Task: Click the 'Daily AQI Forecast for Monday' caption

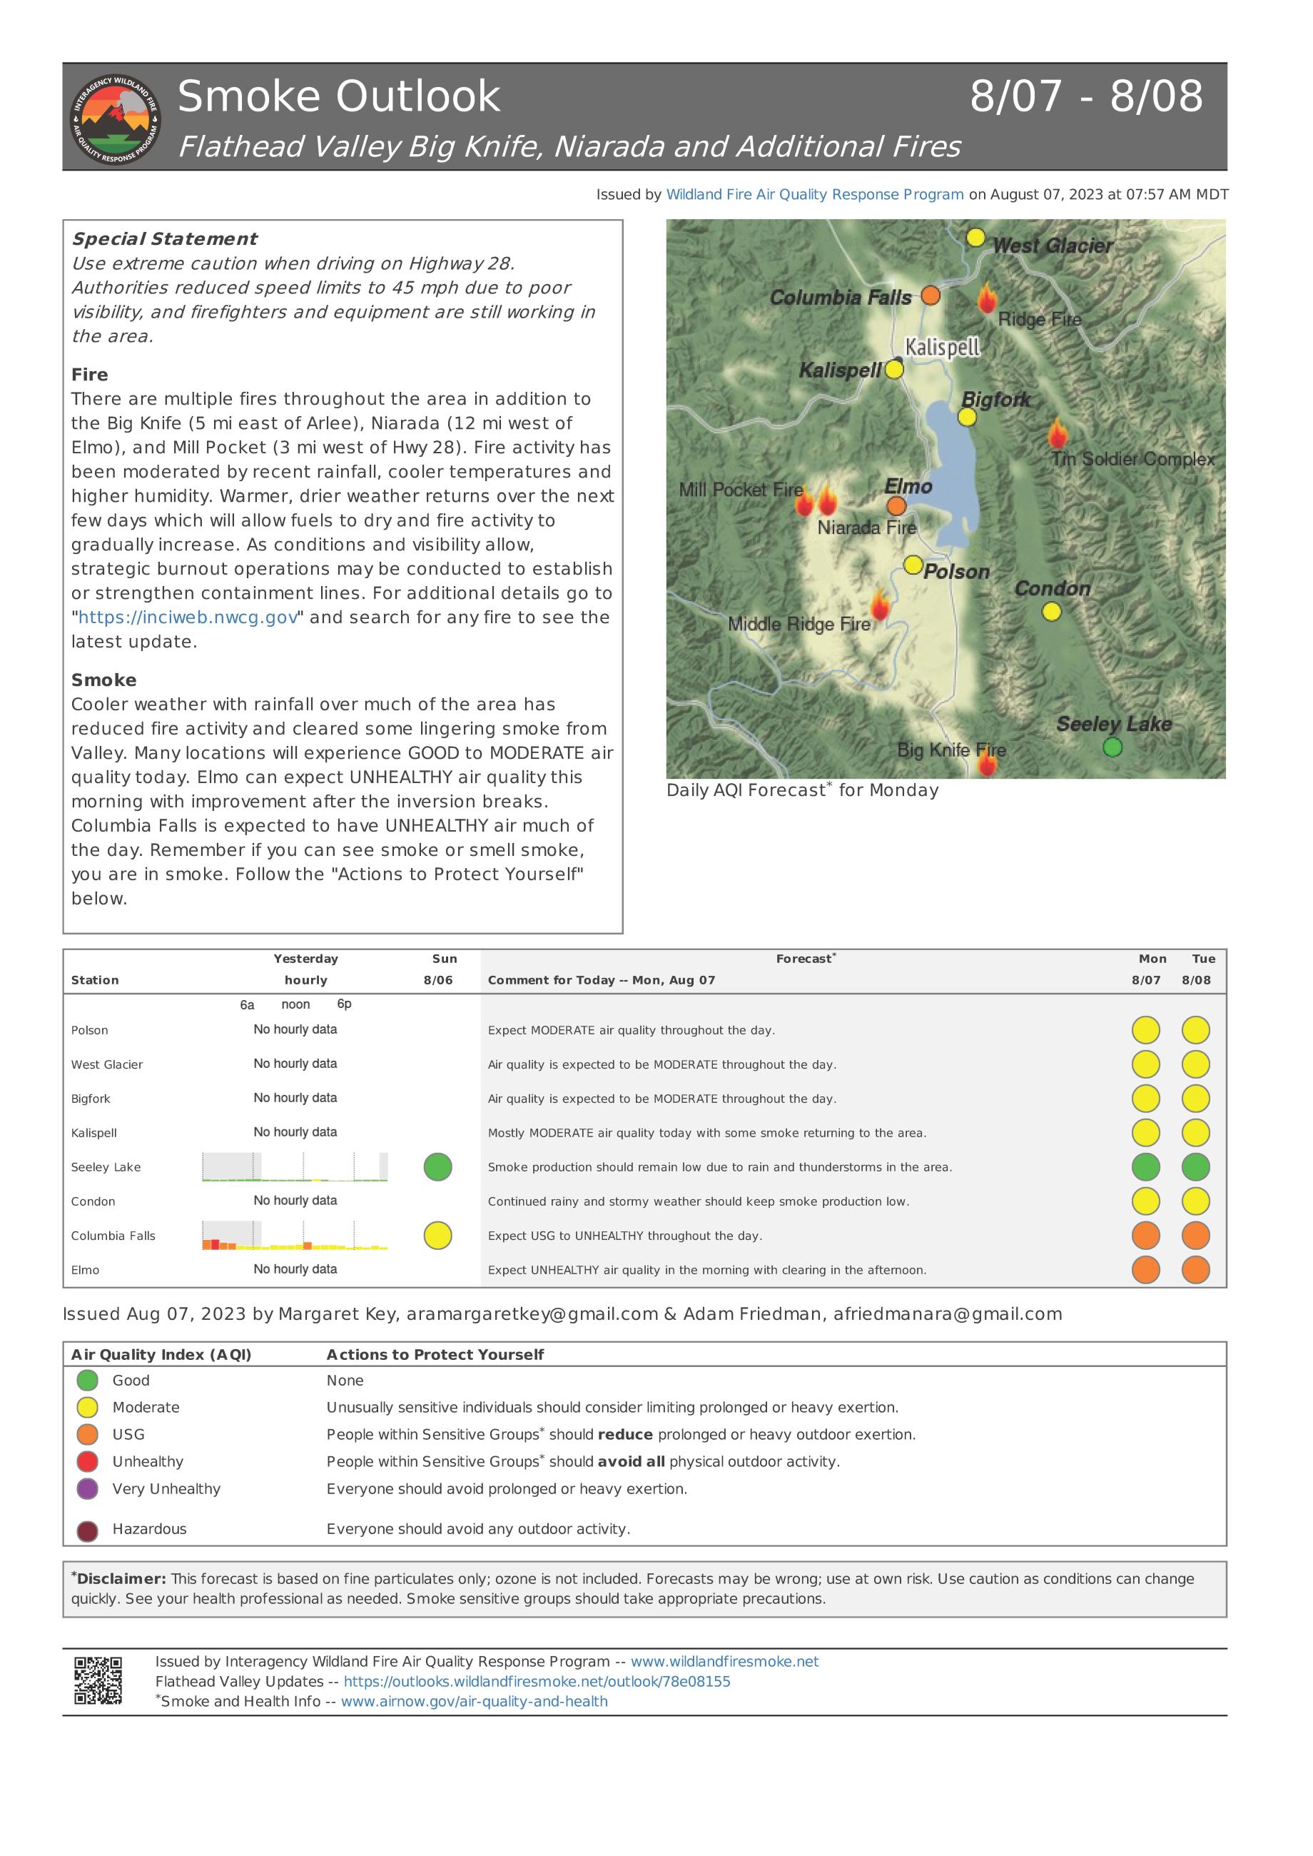Action: 802,790
